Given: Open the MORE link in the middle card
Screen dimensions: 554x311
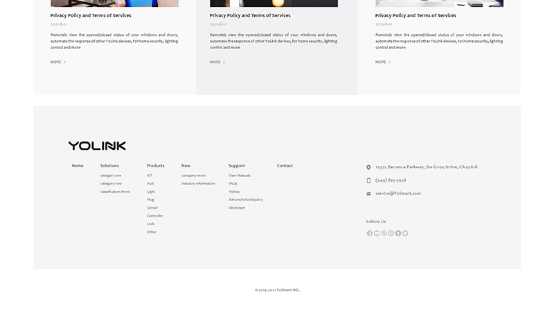Looking at the screenshot, I should 215,62.
